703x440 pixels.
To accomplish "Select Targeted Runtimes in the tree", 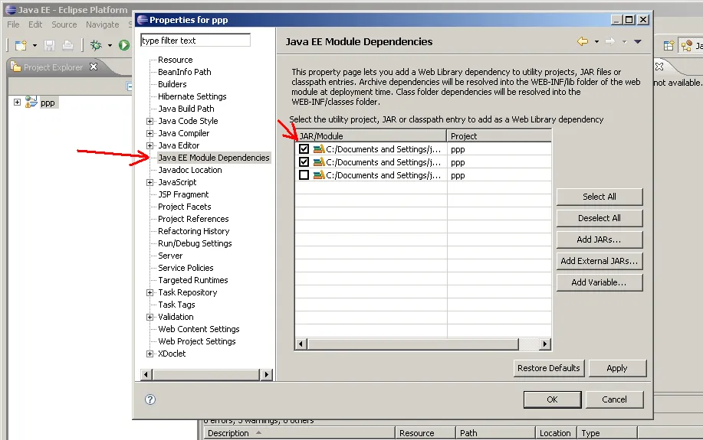I will [x=192, y=280].
